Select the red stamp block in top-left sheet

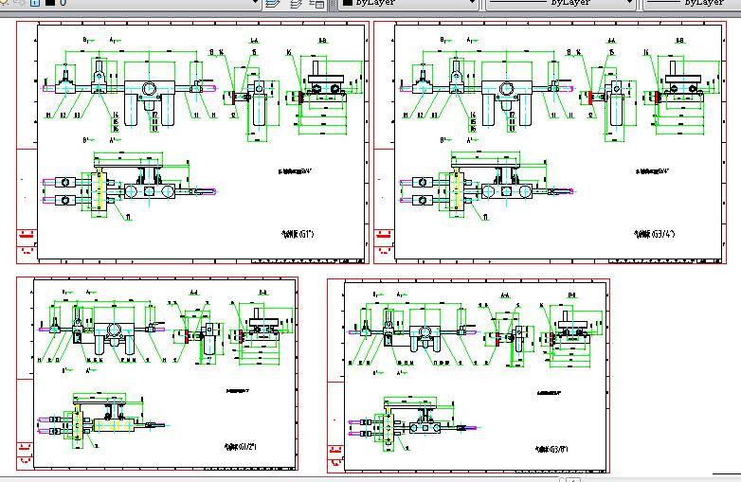27,235
